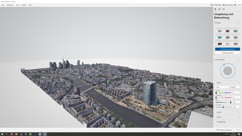Click the Sättigung value field
The height and width of the screenshot is (136, 242).
236,97
